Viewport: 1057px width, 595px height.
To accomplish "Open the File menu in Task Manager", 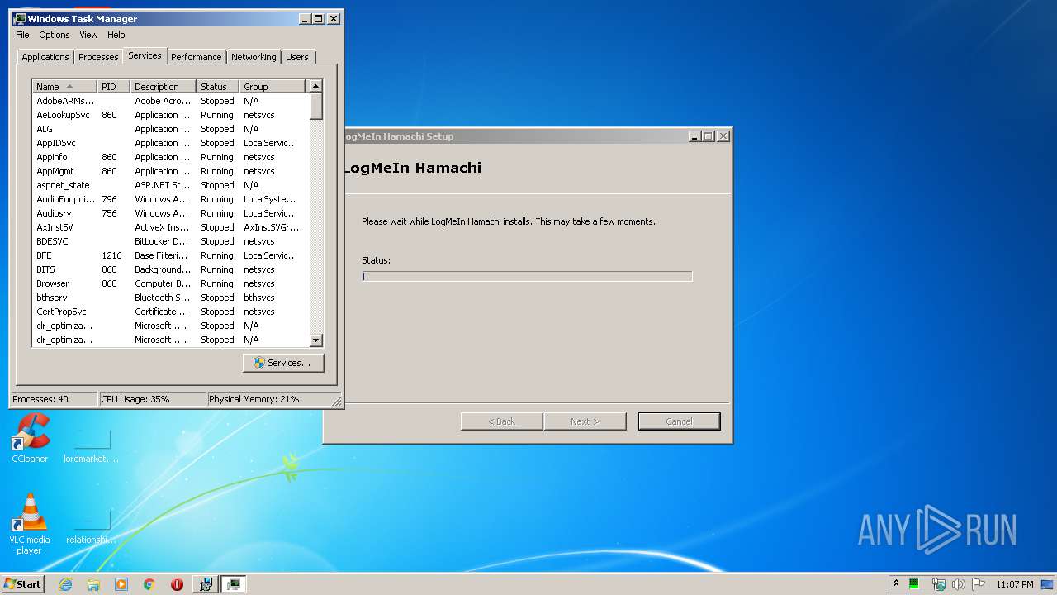I will pos(22,35).
